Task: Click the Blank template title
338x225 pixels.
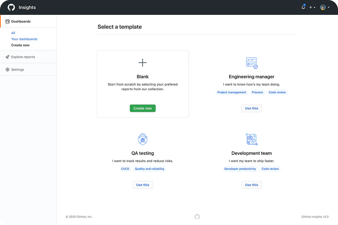Action: 143,77
